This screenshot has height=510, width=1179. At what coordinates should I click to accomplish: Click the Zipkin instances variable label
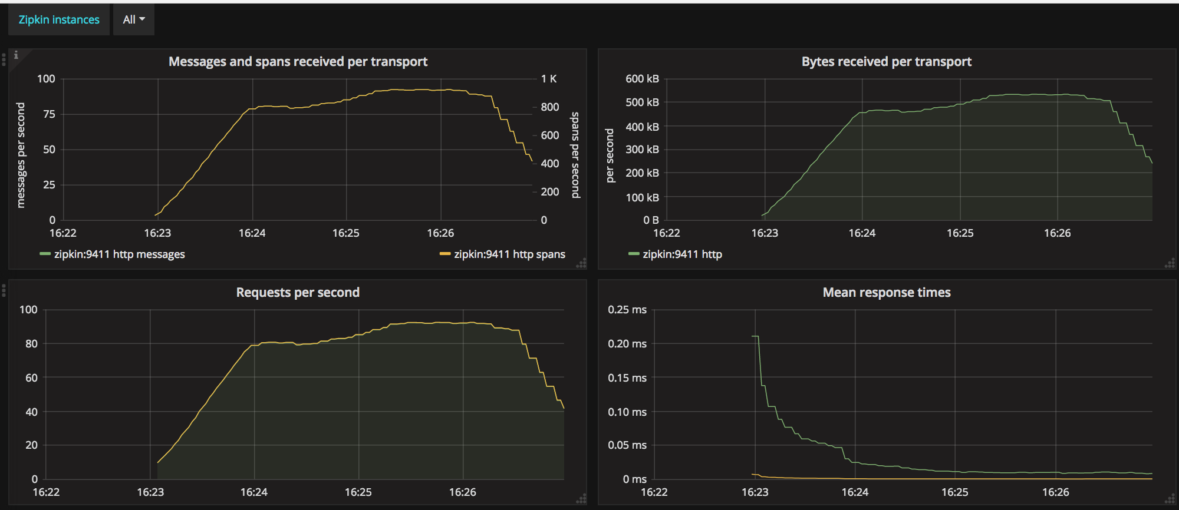[59, 19]
